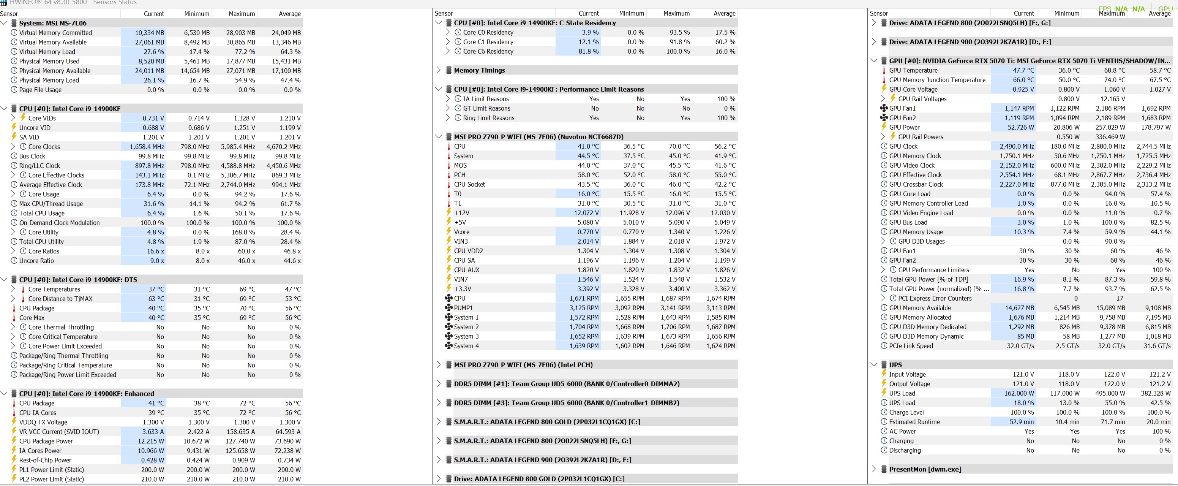Select the Estimated Runtime row under UPS
This screenshot has height=486, width=1178.
click(x=914, y=422)
